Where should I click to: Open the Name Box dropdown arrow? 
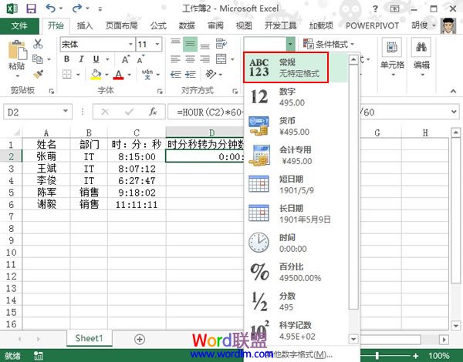click(x=66, y=112)
